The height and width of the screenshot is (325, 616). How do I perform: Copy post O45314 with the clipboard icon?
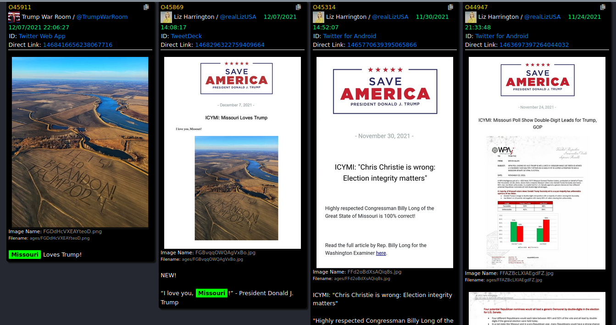click(x=451, y=7)
